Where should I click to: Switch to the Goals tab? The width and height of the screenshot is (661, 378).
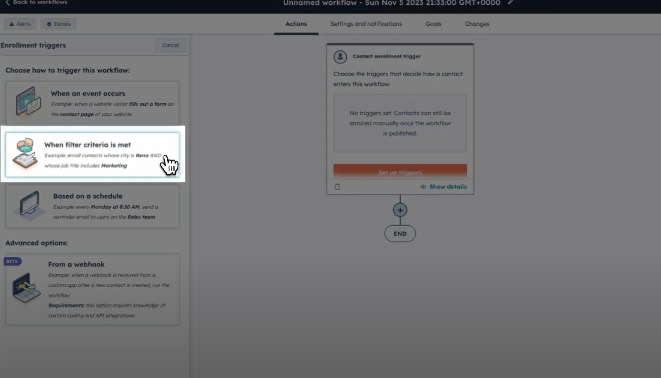434,24
